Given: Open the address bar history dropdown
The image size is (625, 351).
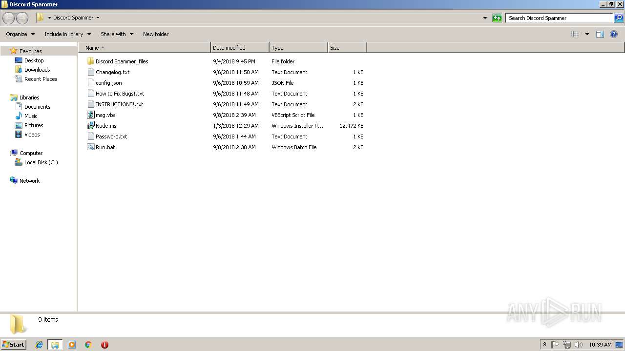Looking at the screenshot, I should coord(485,18).
